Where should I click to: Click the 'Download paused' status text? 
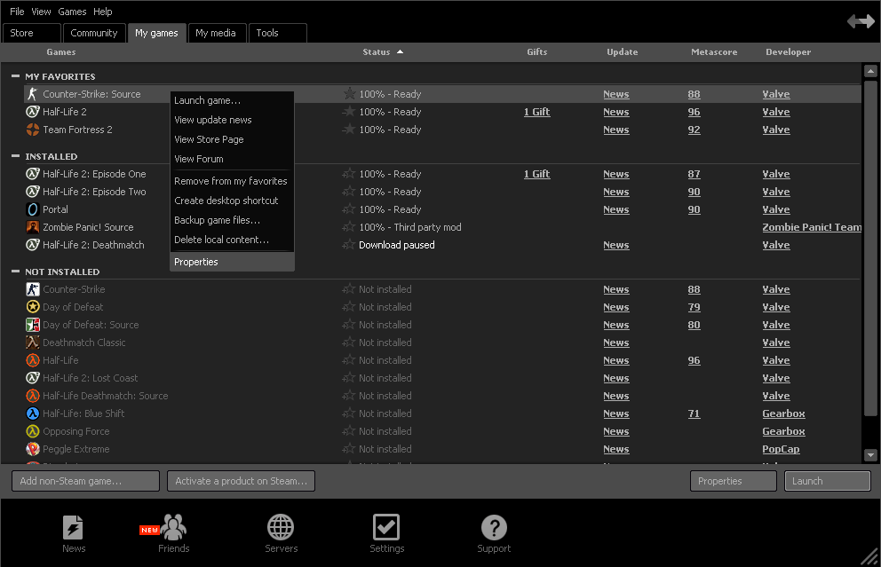pyautogui.click(x=397, y=245)
